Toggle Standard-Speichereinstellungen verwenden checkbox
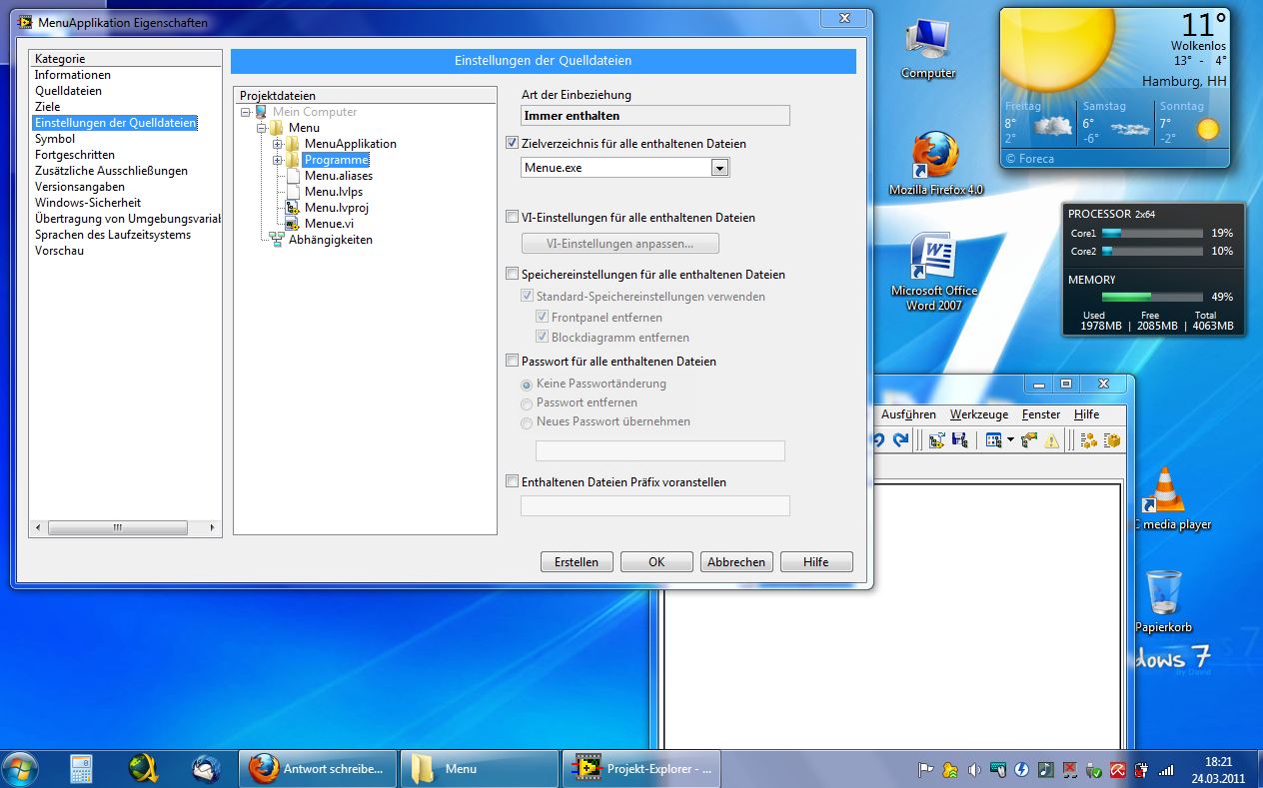Screen dimensions: 1263x788 528,296
